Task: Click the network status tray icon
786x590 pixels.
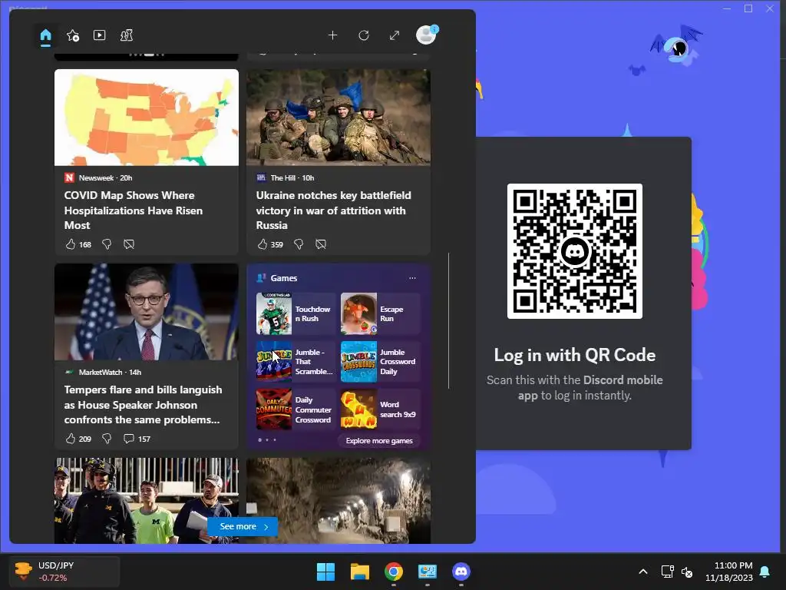Action: (667, 572)
